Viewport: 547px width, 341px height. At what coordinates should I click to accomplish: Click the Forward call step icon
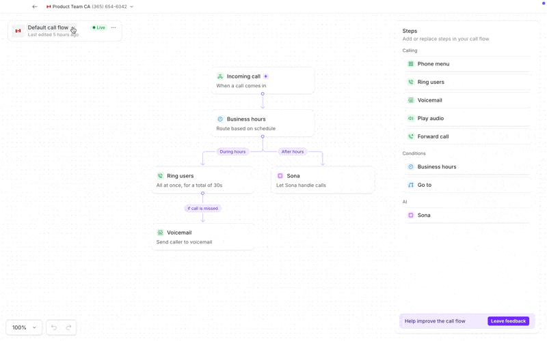[411, 136]
